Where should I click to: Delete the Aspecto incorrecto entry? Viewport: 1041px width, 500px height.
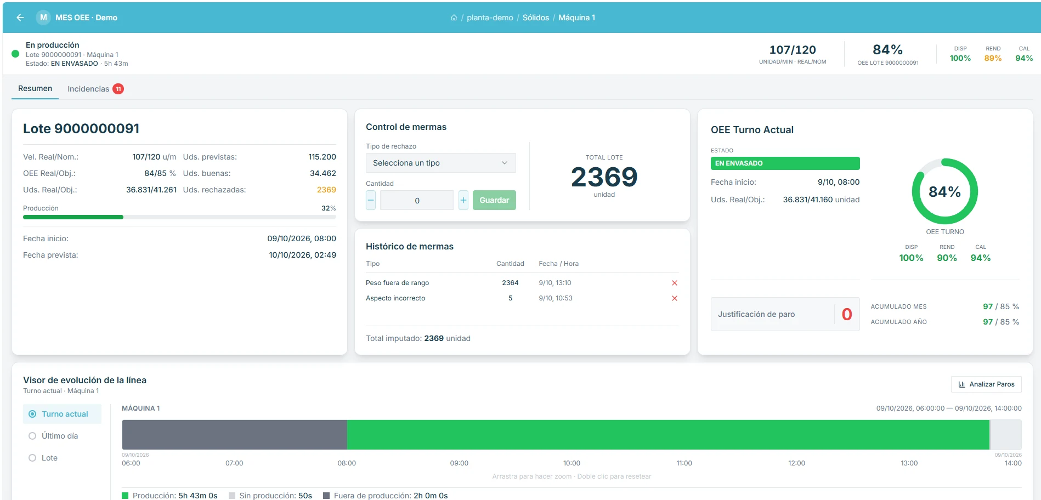(x=675, y=298)
